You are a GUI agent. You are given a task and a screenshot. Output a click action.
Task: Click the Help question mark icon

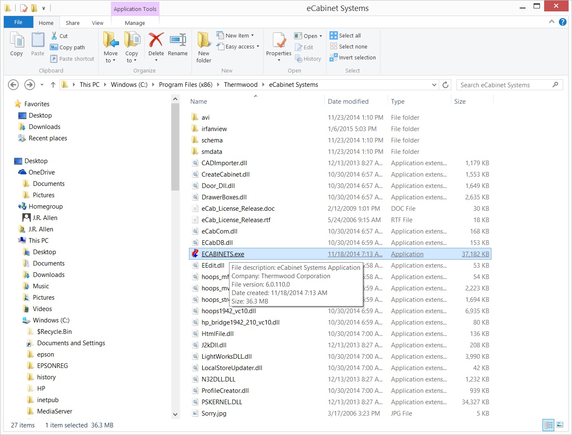(x=562, y=22)
